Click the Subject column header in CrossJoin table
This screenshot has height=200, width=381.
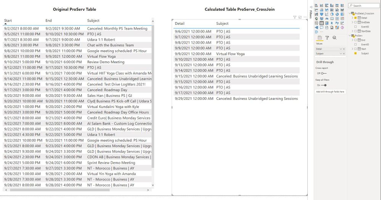click(x=222, y=24)
